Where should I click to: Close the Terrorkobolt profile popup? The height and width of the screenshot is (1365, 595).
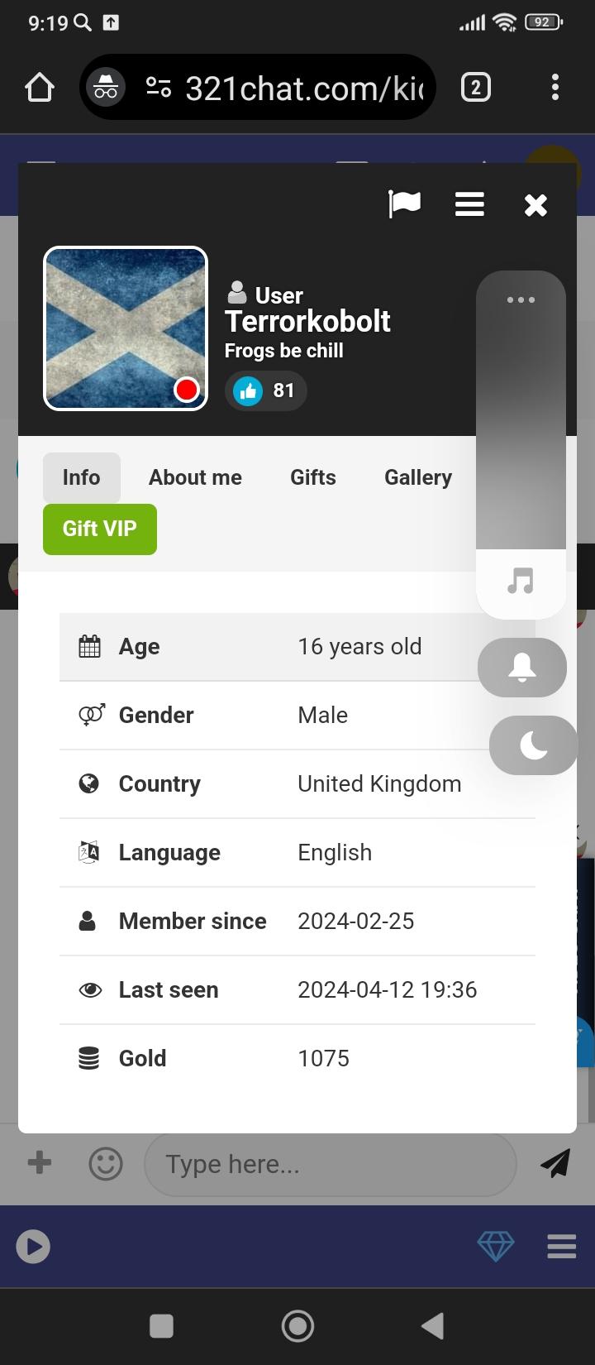535,205
